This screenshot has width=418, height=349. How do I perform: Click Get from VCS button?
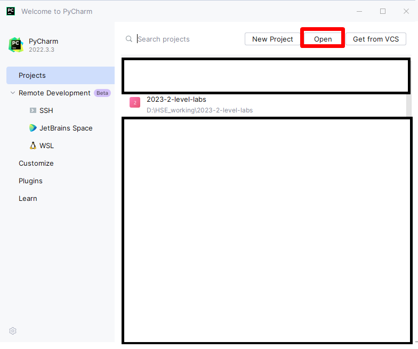coord(376,39)
